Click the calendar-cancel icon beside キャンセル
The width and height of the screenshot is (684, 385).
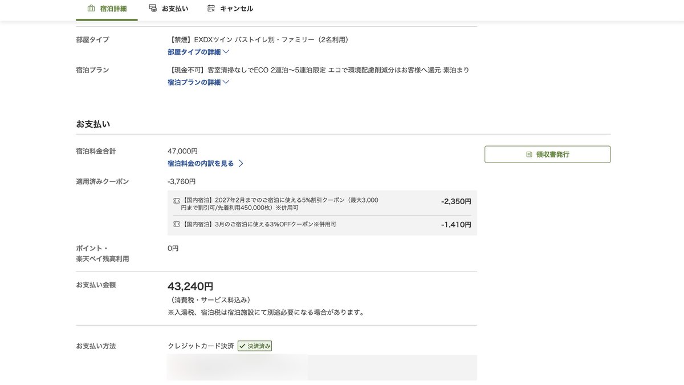(x=211, y=8)
